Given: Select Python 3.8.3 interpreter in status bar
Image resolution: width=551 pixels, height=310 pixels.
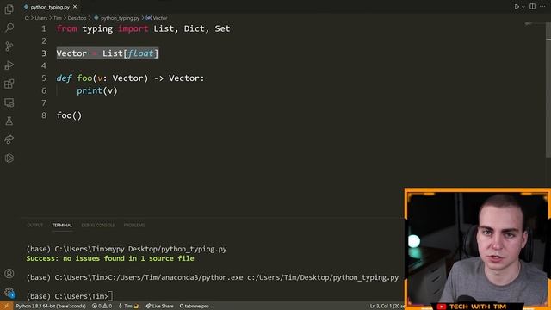Looking at the screenshot, I should pos(51,307).
